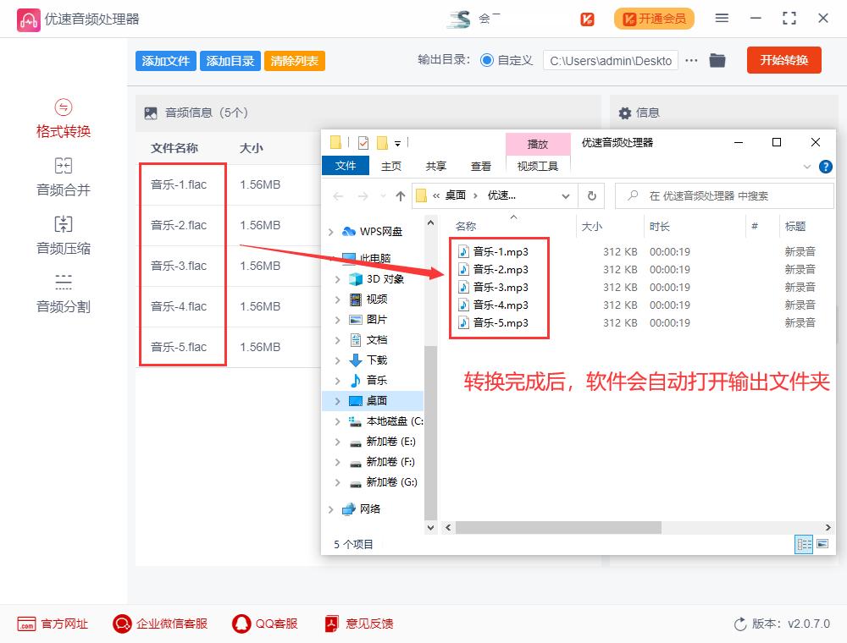This screenshot has height=643, width=847.
Task: Toggle the details view in the file explorer
Action: [803, 544]
